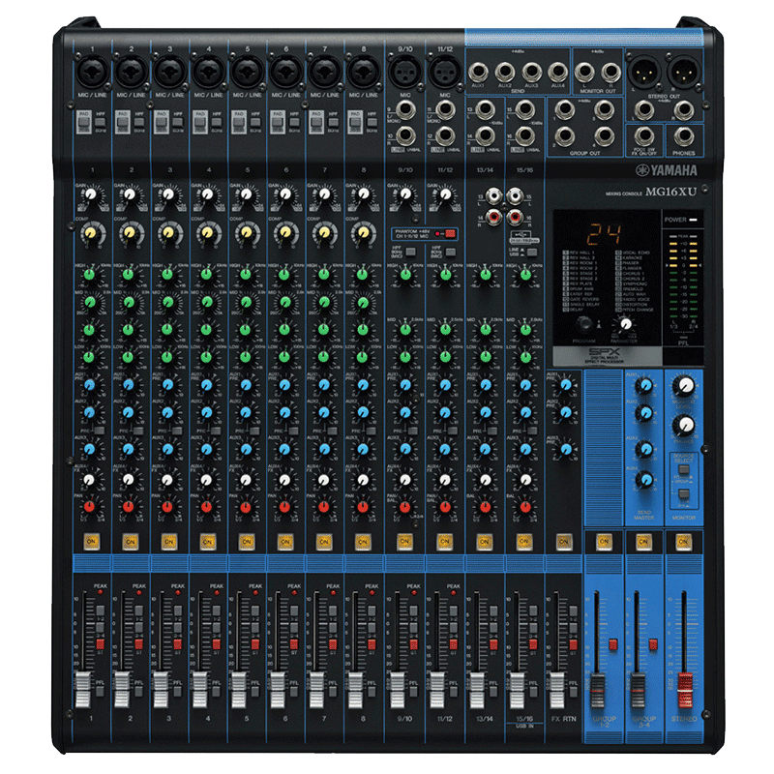774x774 pixels.
Task: Click the MONITOR OUT L jack
Action: pos(584,72)
